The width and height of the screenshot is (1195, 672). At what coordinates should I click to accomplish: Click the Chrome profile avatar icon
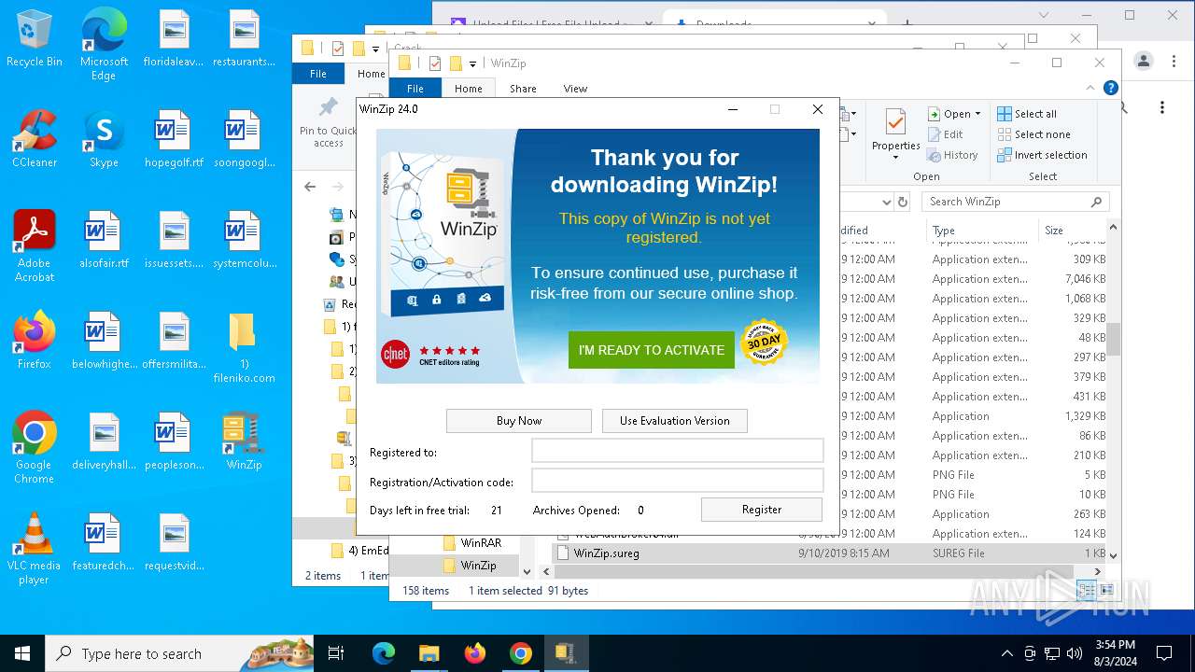click(1144, 61)
